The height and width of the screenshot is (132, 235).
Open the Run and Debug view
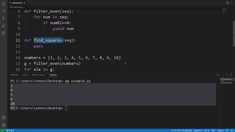pos(4,26)
